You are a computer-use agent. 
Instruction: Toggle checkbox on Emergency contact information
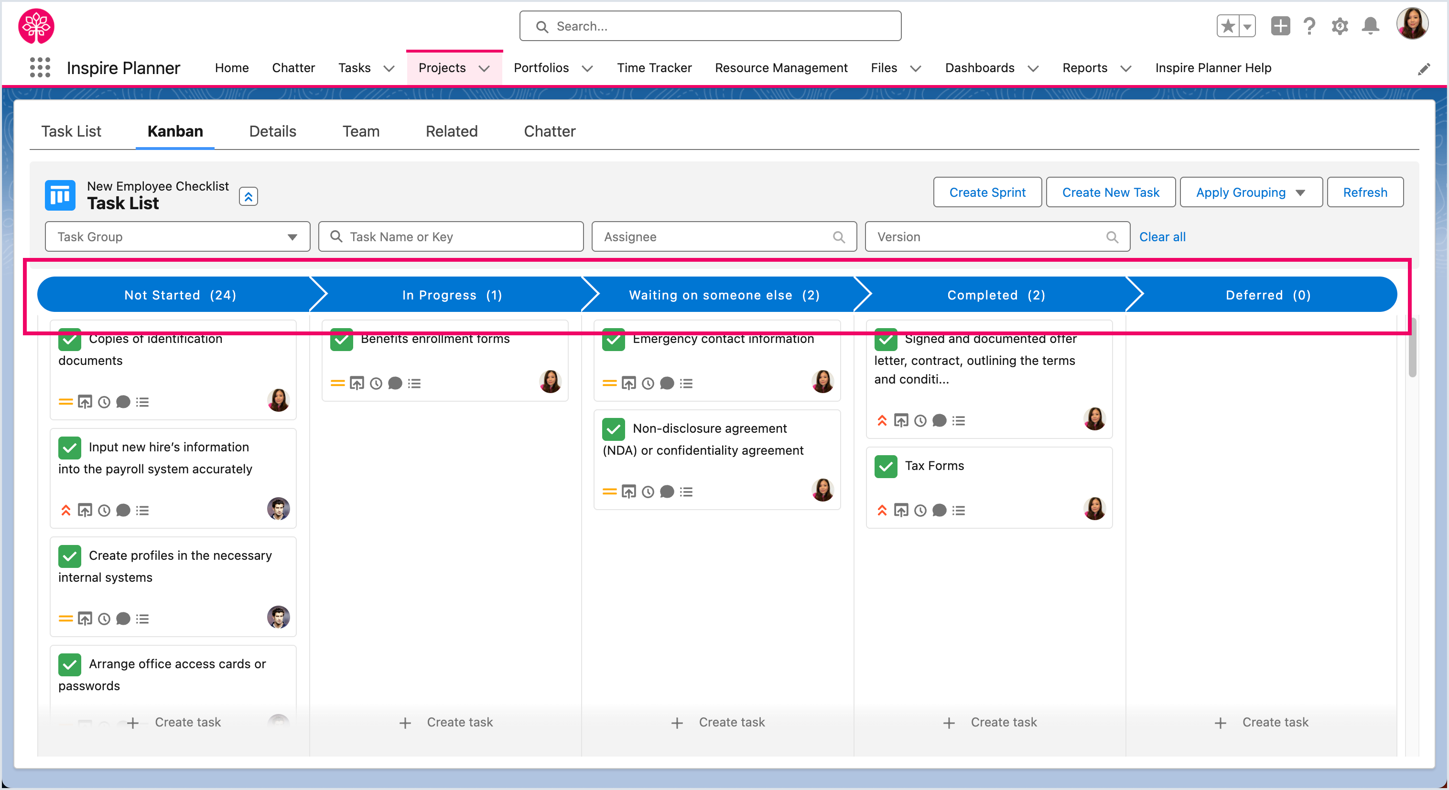pos(614,339)
